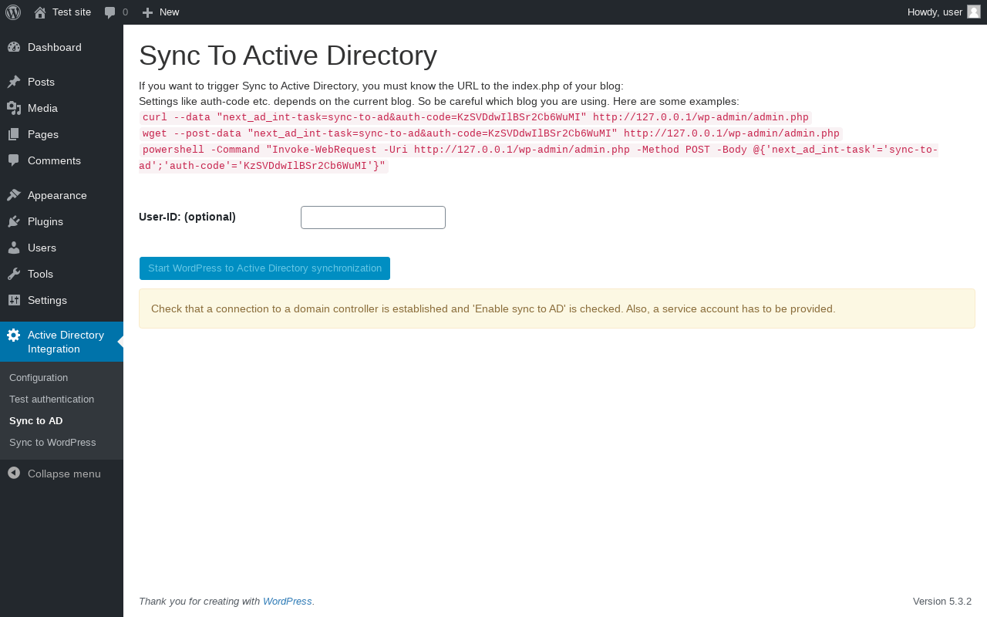
Task: Open the user avatar in admin bar
Action: click(x=974, y=12)
